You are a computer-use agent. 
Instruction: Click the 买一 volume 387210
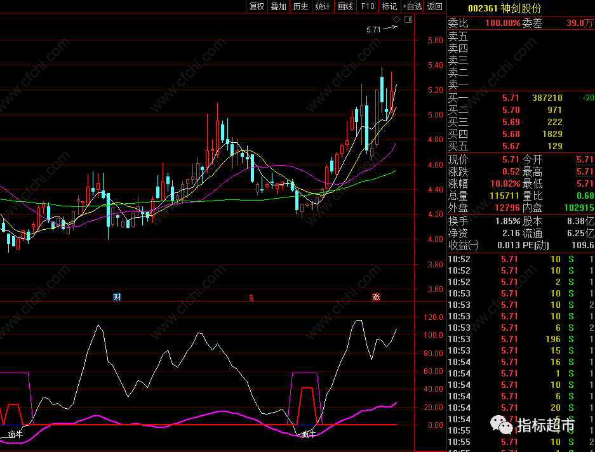pyautogui.click(x=547, y=98)
